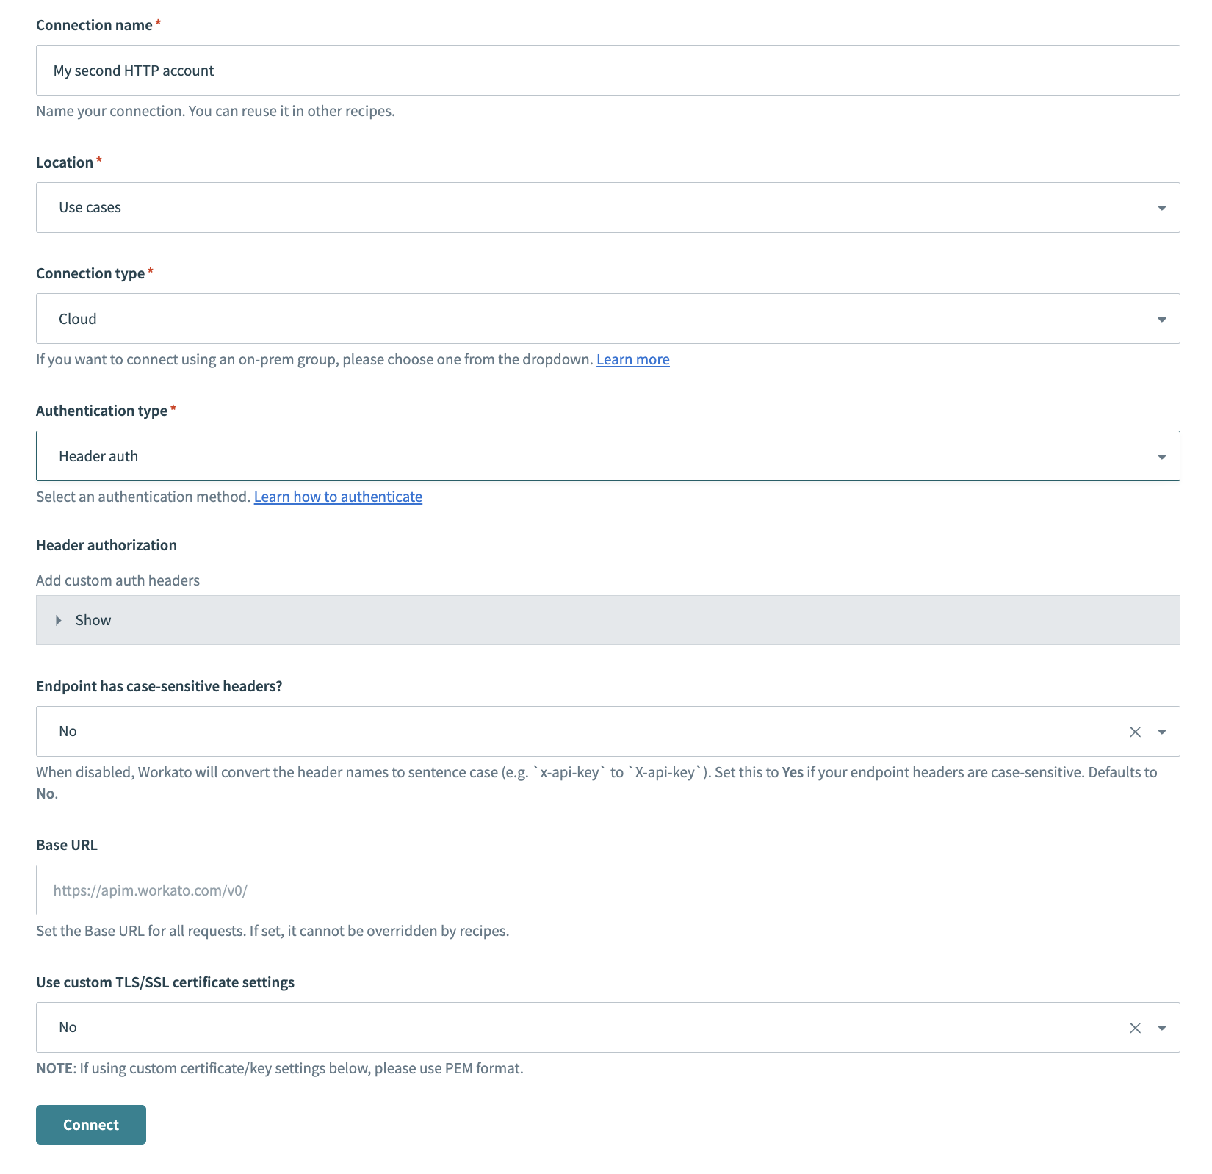Open the Authentication type selector showing Header auth

coord(588,455)
